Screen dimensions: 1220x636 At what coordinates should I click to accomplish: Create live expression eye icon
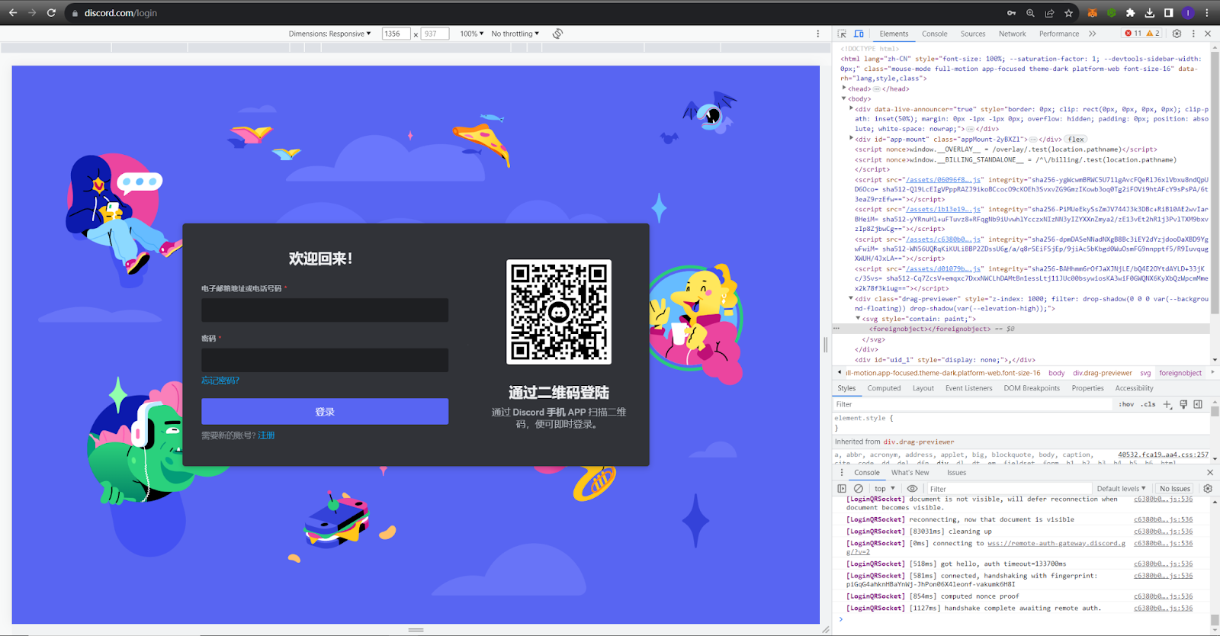[x=912, y=489]
